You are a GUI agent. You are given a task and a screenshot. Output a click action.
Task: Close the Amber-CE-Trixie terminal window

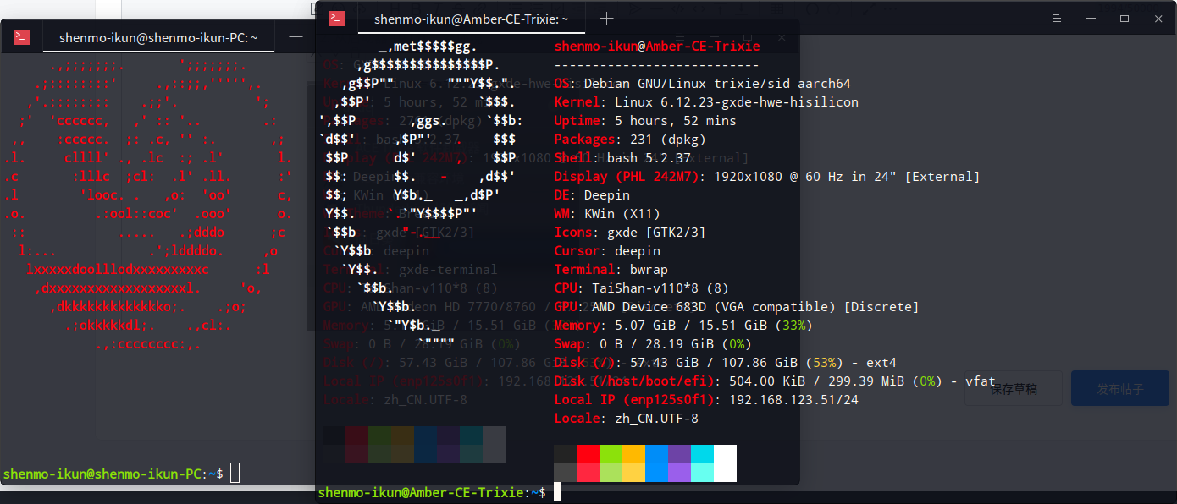1158,19
